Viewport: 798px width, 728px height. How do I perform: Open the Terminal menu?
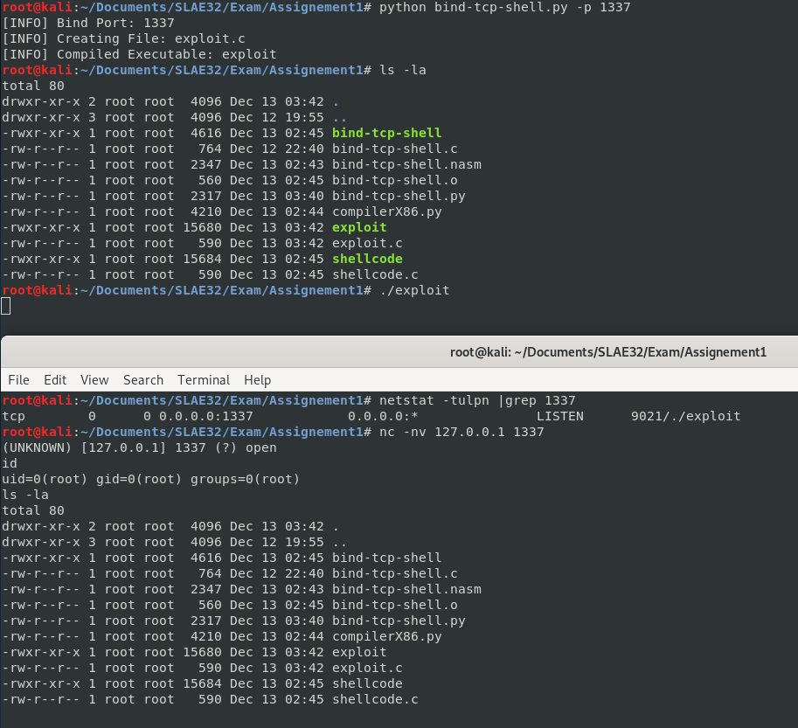tap(204, 380)
